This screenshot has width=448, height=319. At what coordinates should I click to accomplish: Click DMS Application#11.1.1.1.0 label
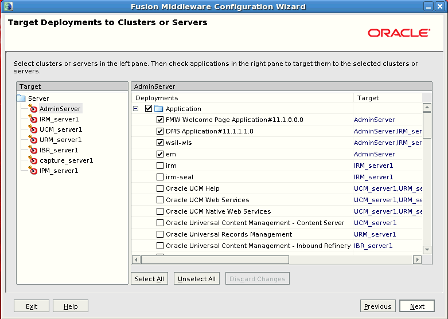[209, 131]
